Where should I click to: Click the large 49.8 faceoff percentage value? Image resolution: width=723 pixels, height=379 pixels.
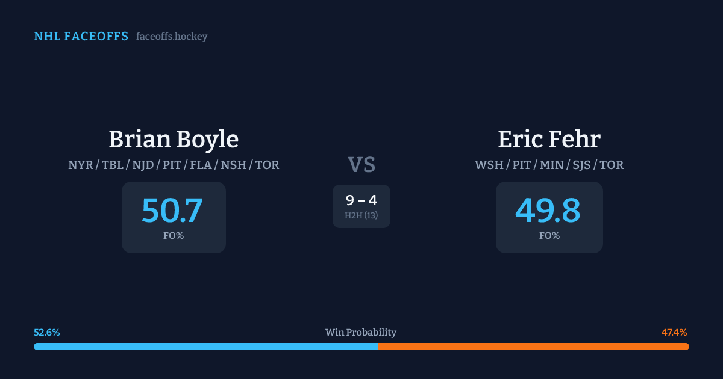548,211
